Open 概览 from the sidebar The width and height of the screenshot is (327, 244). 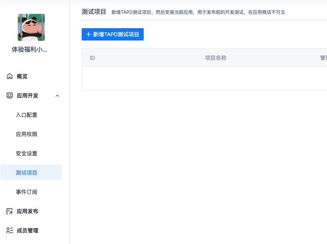coord(22,76)
